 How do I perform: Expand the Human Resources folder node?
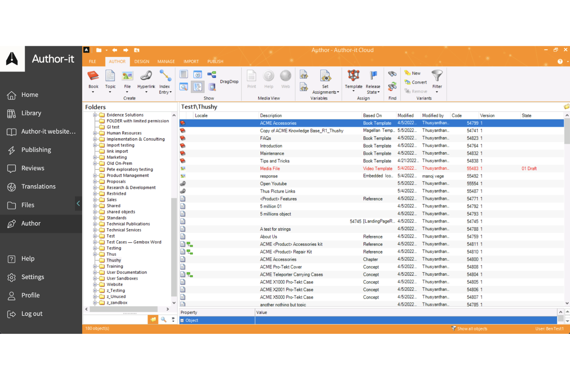pyautogui.click(x=95, y=133)
